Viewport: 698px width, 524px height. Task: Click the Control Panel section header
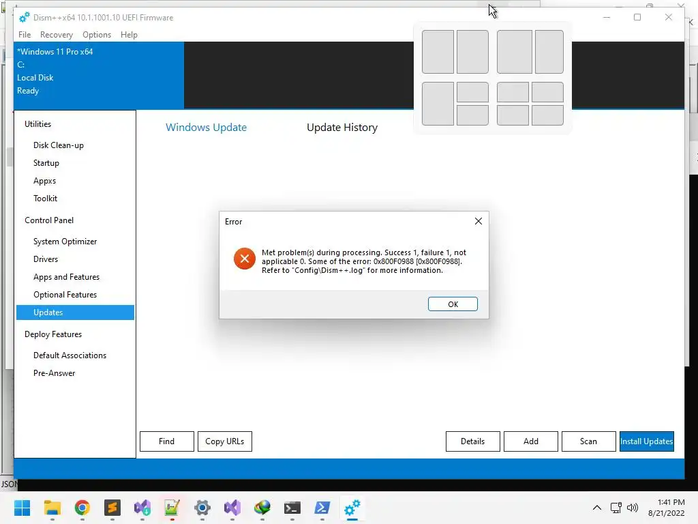(x=49, y=220)
